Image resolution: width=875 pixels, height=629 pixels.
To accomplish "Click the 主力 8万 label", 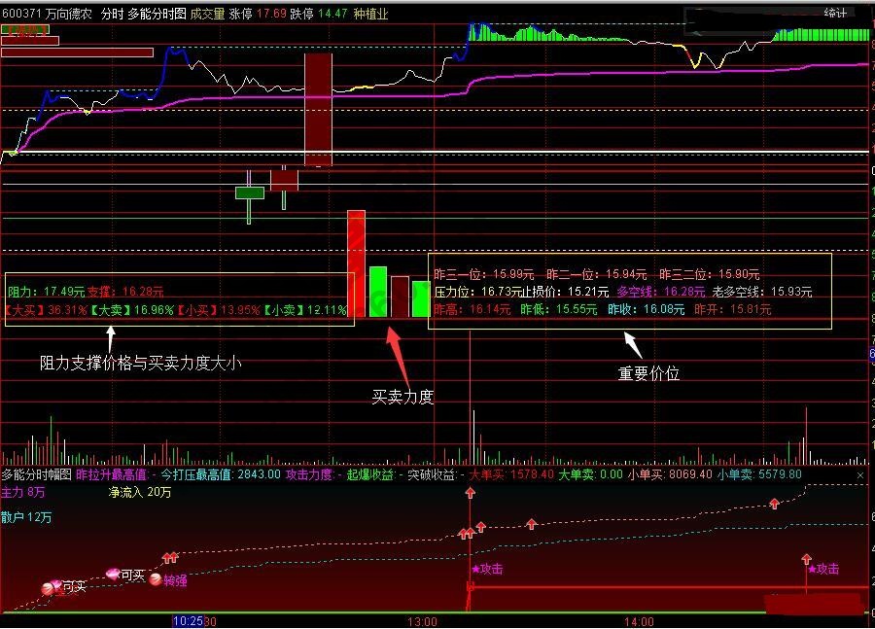I will (x=23, y=492).
